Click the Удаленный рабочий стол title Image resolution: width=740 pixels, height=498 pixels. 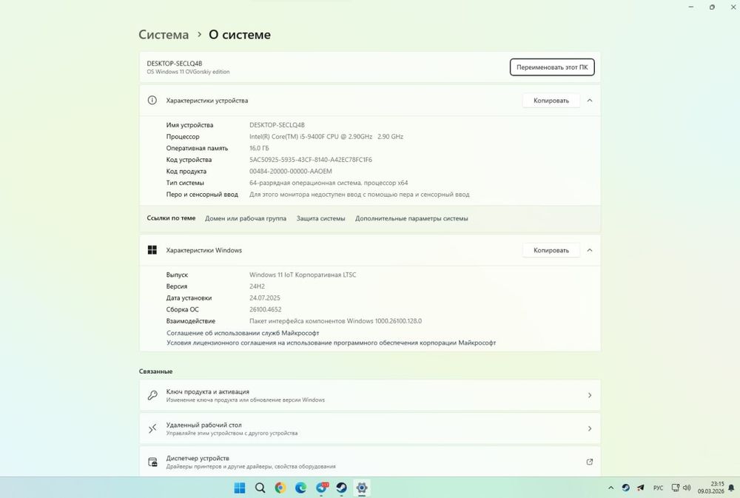[x=204, y=425]
